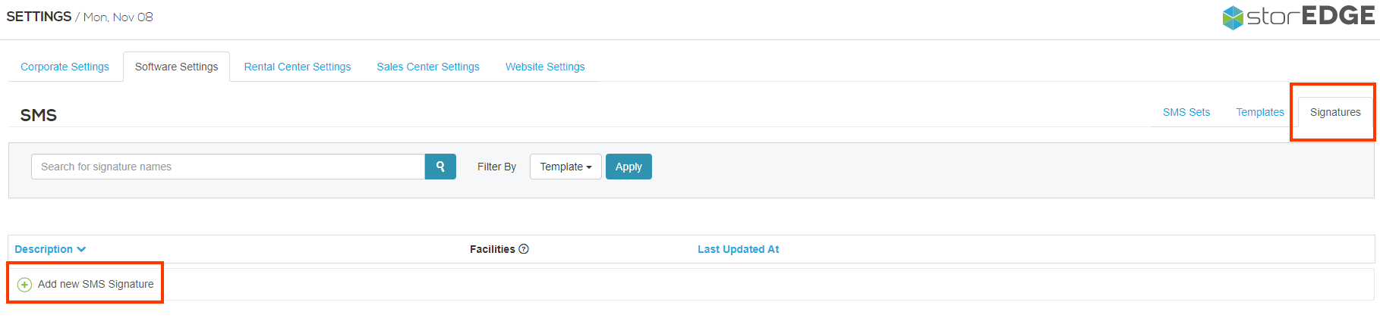Switch to SMS Sets tab
The width and height of the screenshot is (1380, 318).
coord(1186,112)
